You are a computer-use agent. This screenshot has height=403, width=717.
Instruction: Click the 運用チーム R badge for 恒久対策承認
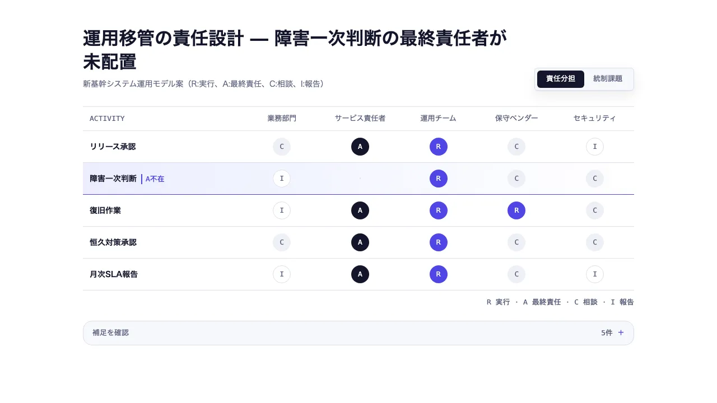click(439, 242)
